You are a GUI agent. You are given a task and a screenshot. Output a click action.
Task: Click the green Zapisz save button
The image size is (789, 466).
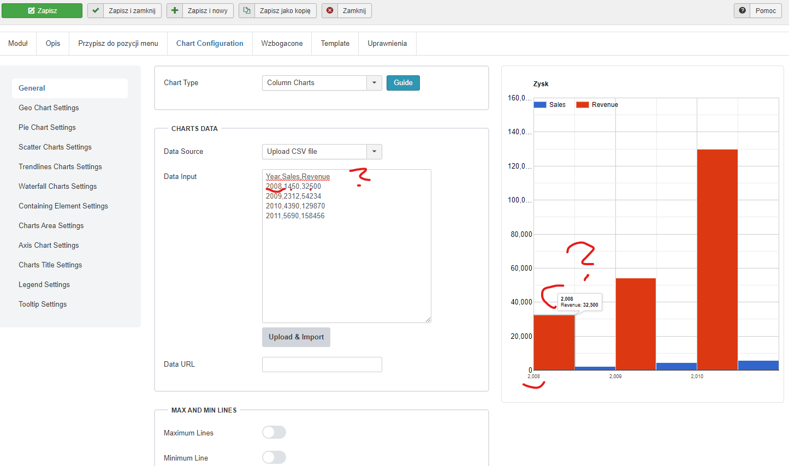pos(42,10)
